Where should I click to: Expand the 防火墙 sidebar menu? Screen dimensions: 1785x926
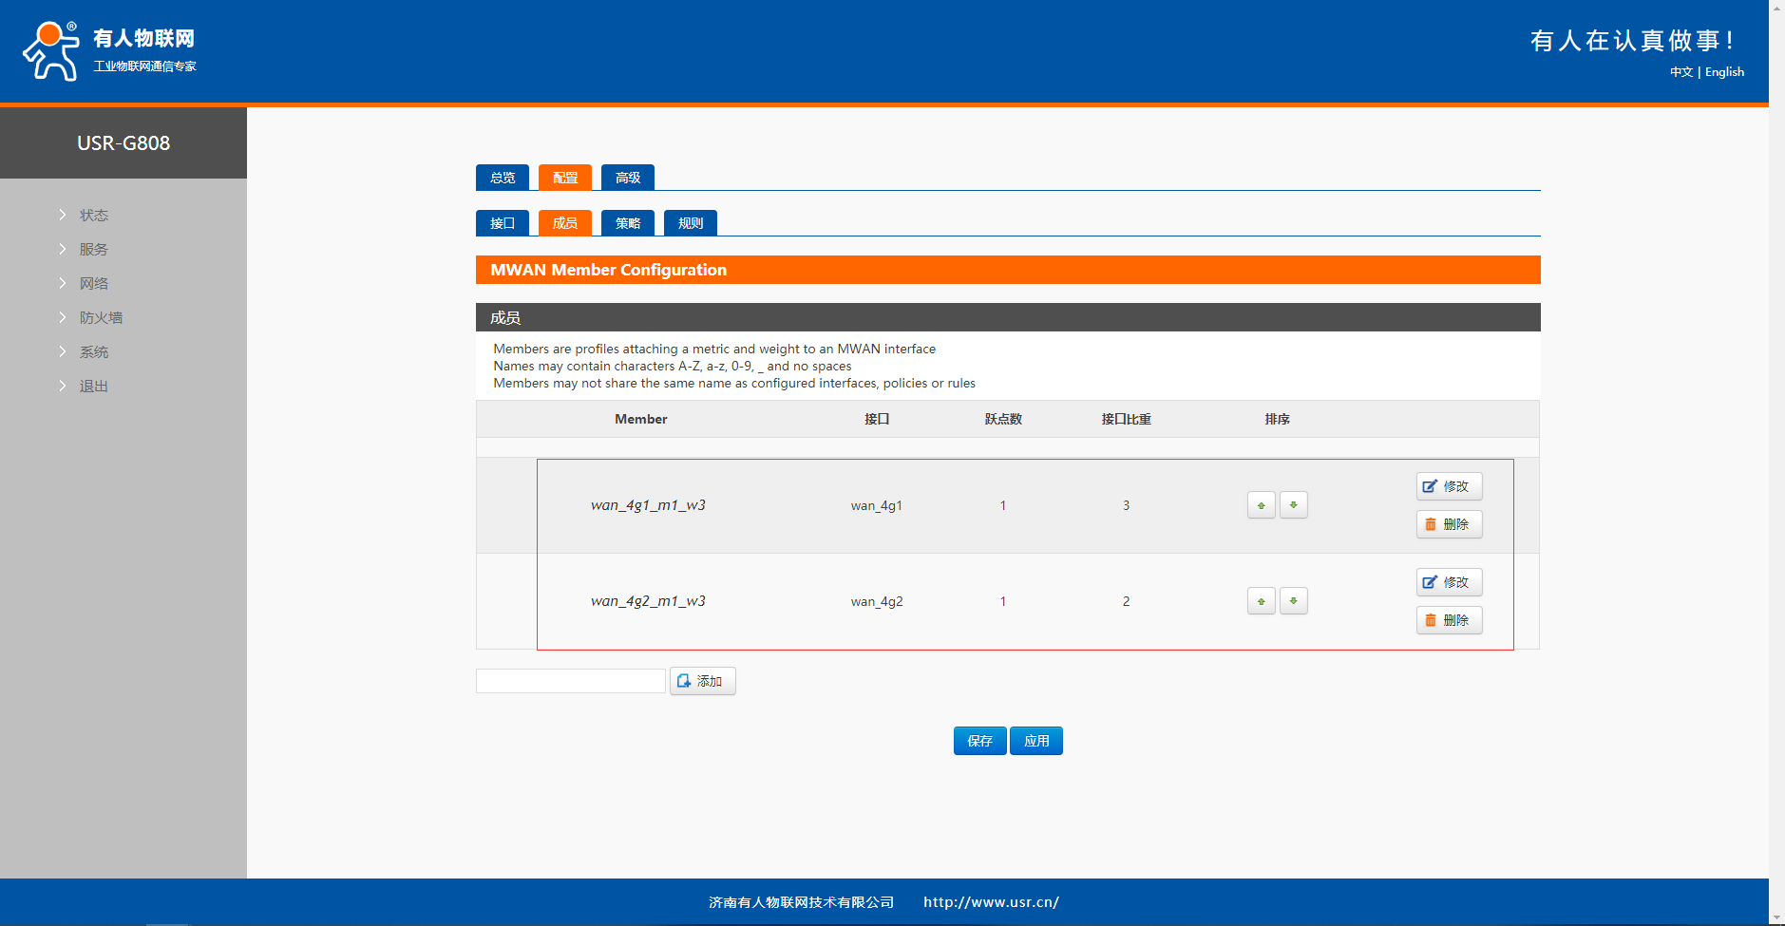(x=101, y=318)
